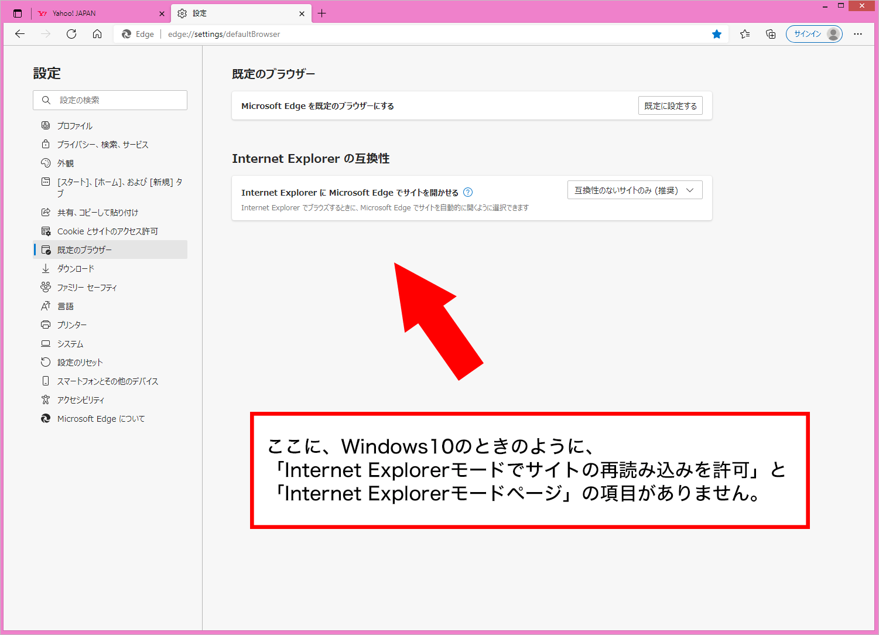Viewport: 879px width, 635px height.
Task: Click the サインイン button
Action: tap(814, 34)
